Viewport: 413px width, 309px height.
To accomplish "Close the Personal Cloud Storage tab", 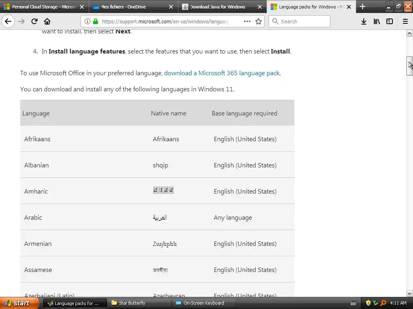I will click(82, 7).
